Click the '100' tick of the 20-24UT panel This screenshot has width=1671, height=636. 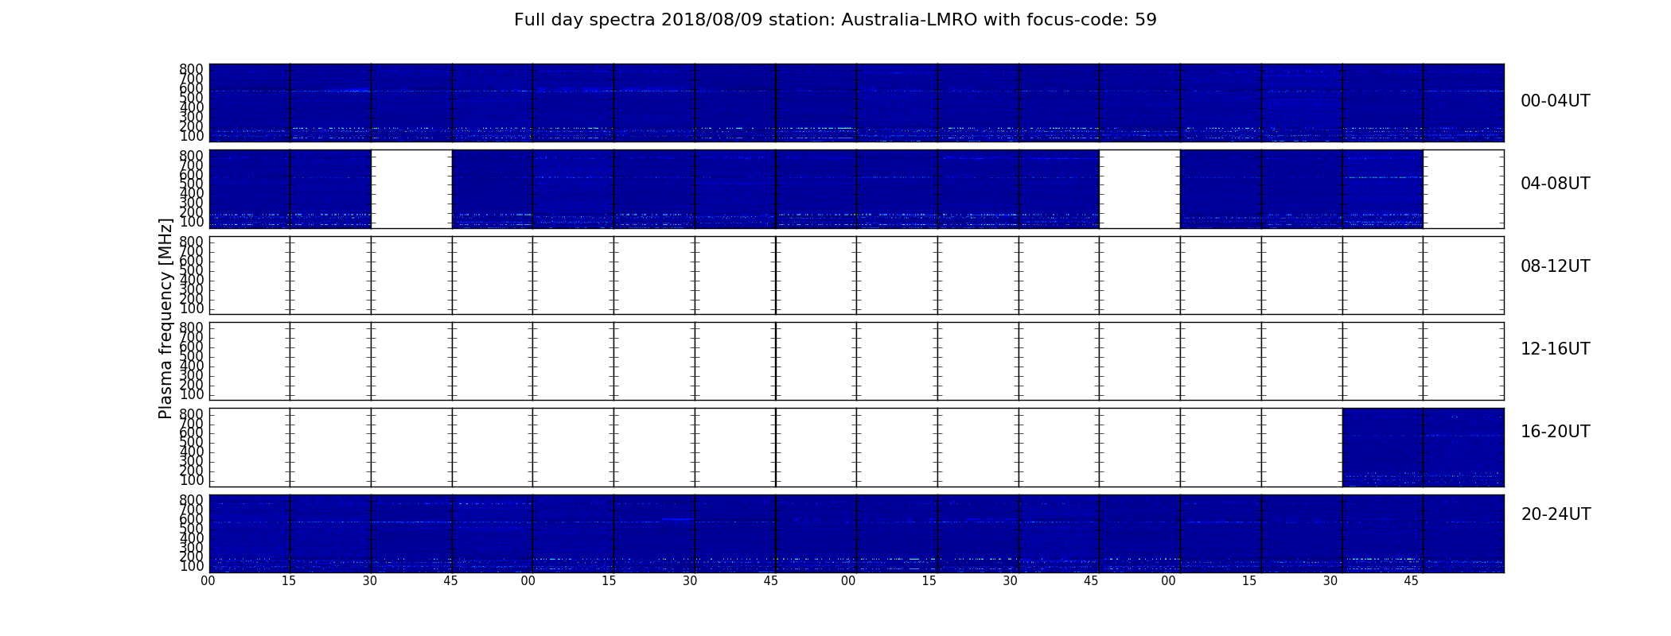pos(192,566)
